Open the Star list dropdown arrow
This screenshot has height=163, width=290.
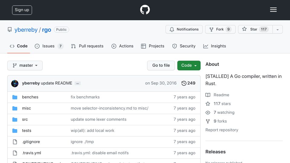(277, 29)
